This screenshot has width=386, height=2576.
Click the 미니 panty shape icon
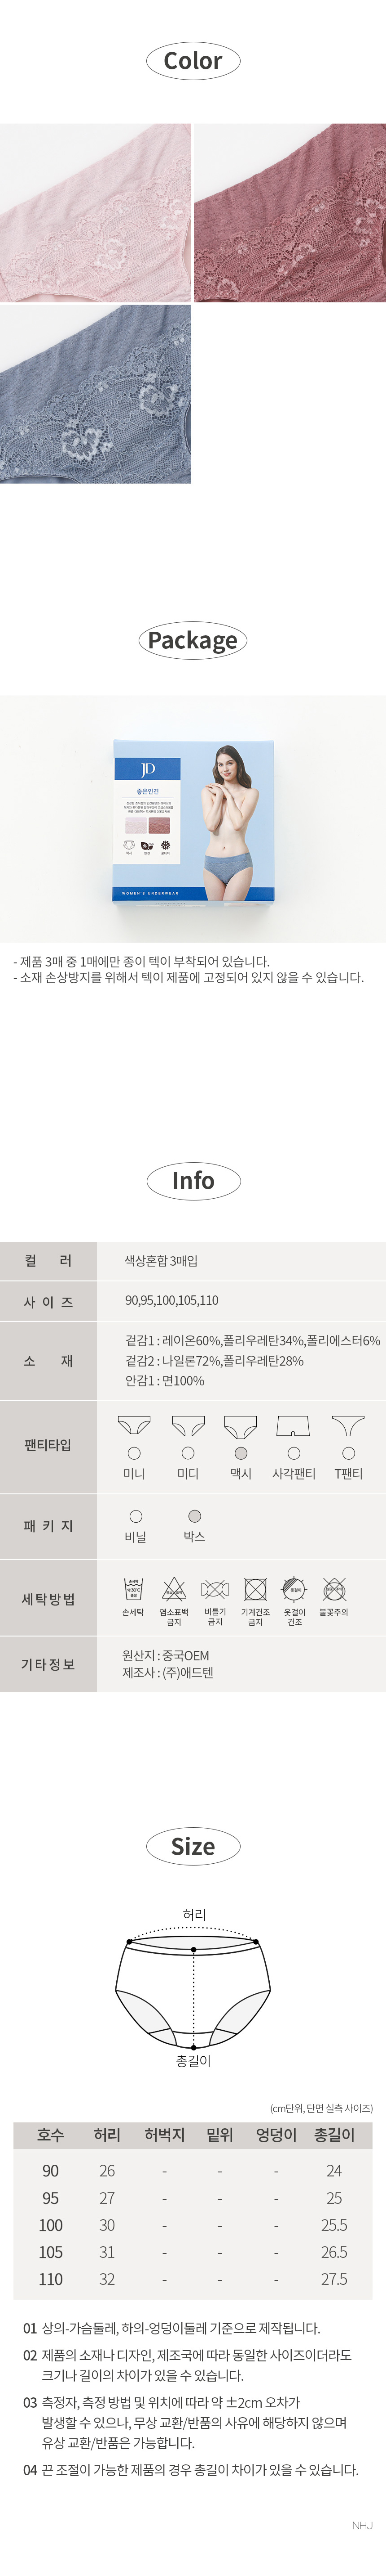click(134, 1425)
